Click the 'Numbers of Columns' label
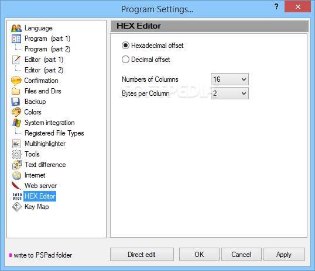This screenshot has height=271, width=315. 150,79
